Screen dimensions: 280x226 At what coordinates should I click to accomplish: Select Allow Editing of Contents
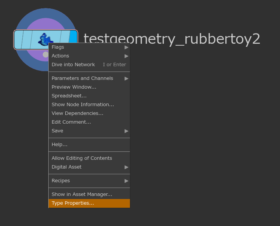(x=82, y=158)
